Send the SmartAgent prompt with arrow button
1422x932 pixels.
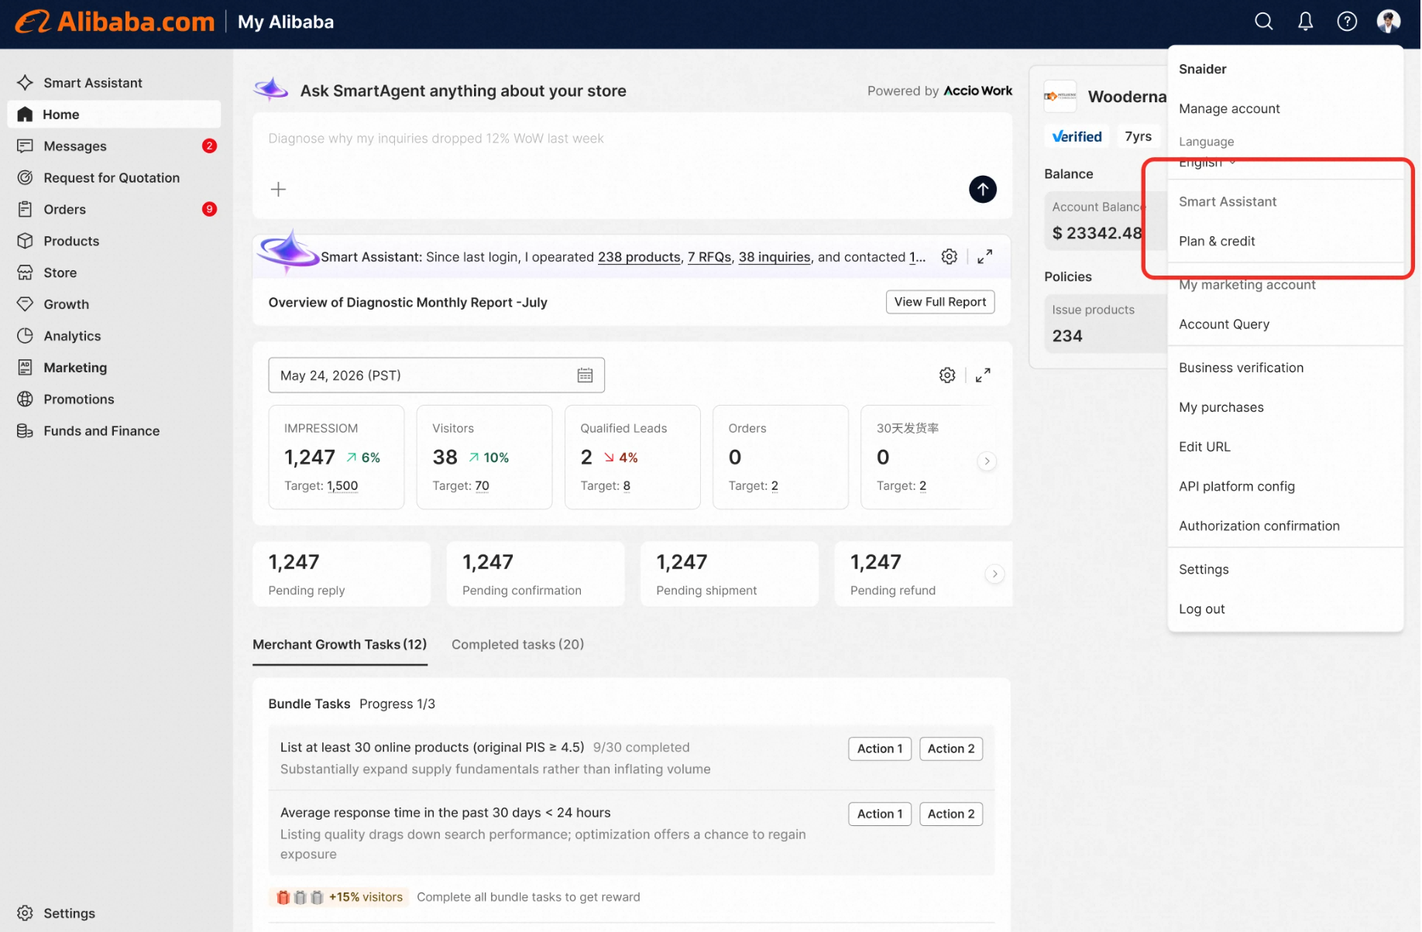click(x=984, y=190)
